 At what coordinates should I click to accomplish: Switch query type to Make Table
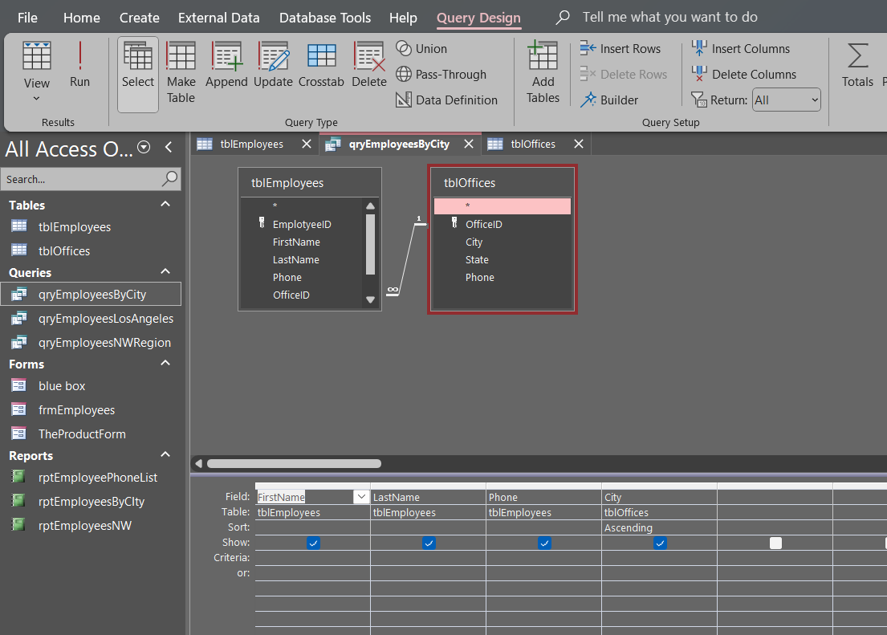(x=181, y=72)
